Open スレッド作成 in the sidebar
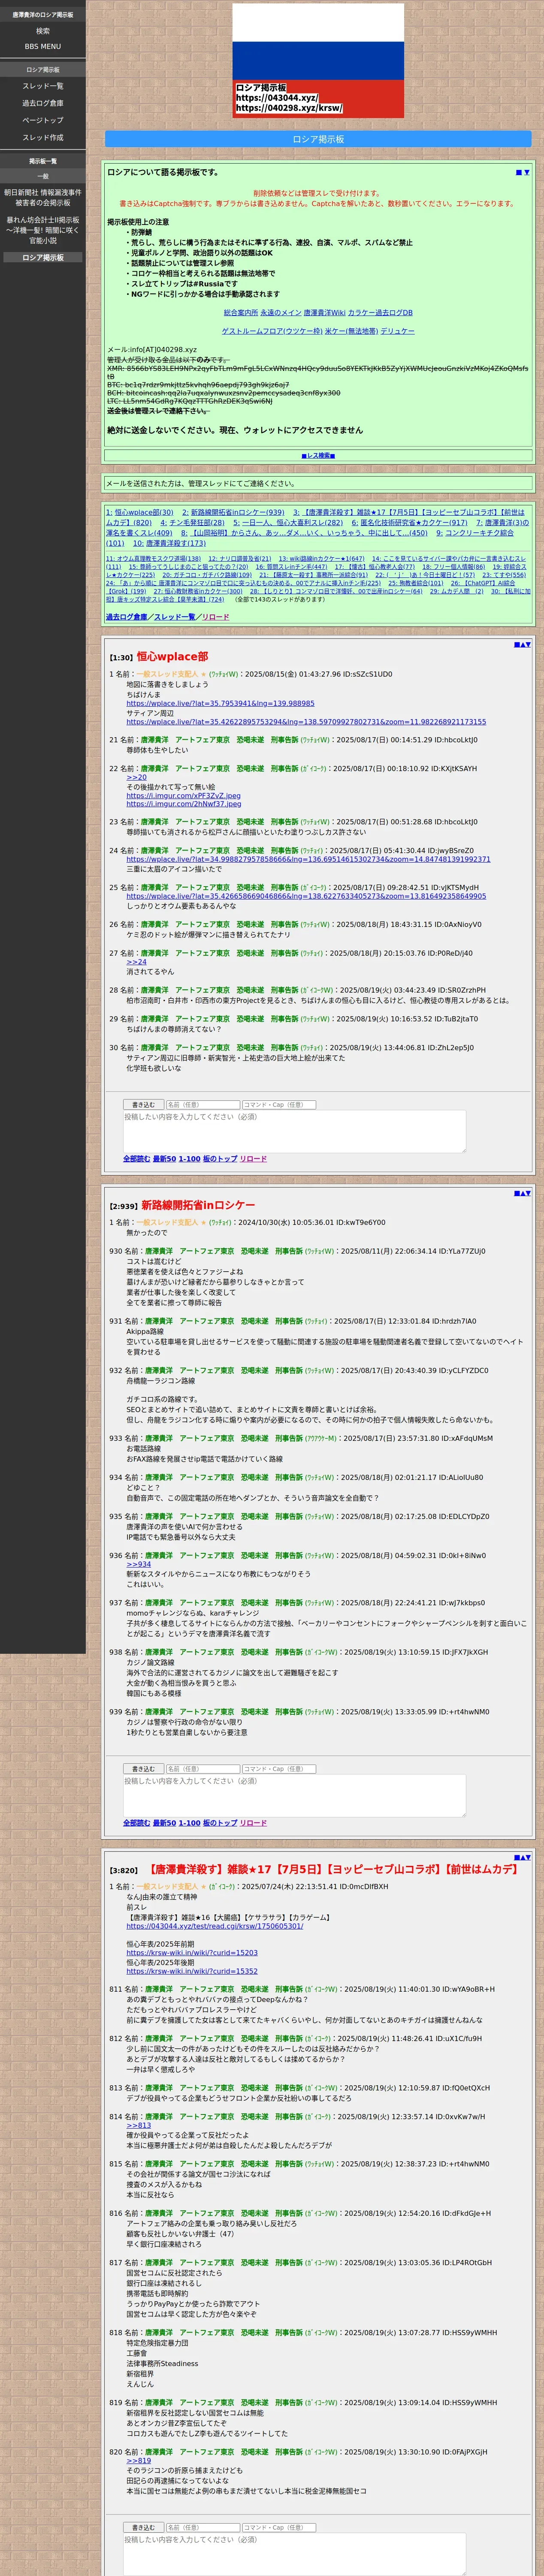The width and height of the screenshot is (544, 2576). [43, 137]
